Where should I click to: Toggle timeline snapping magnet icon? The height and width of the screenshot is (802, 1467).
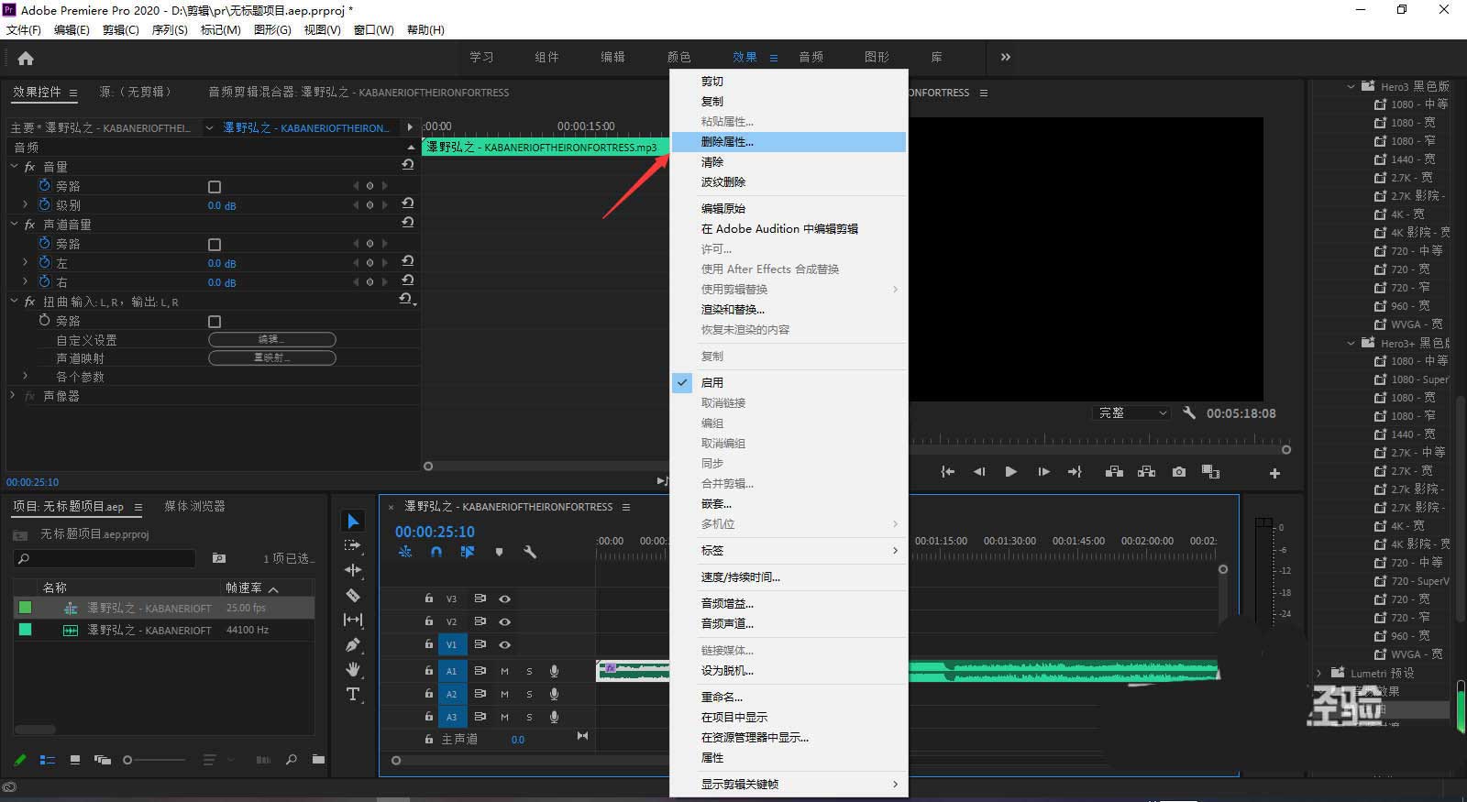436,552
